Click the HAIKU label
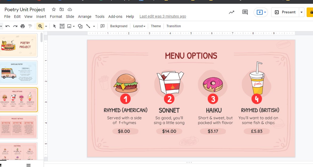The height and width of the screenshot is (167, 313). point(214,110)
